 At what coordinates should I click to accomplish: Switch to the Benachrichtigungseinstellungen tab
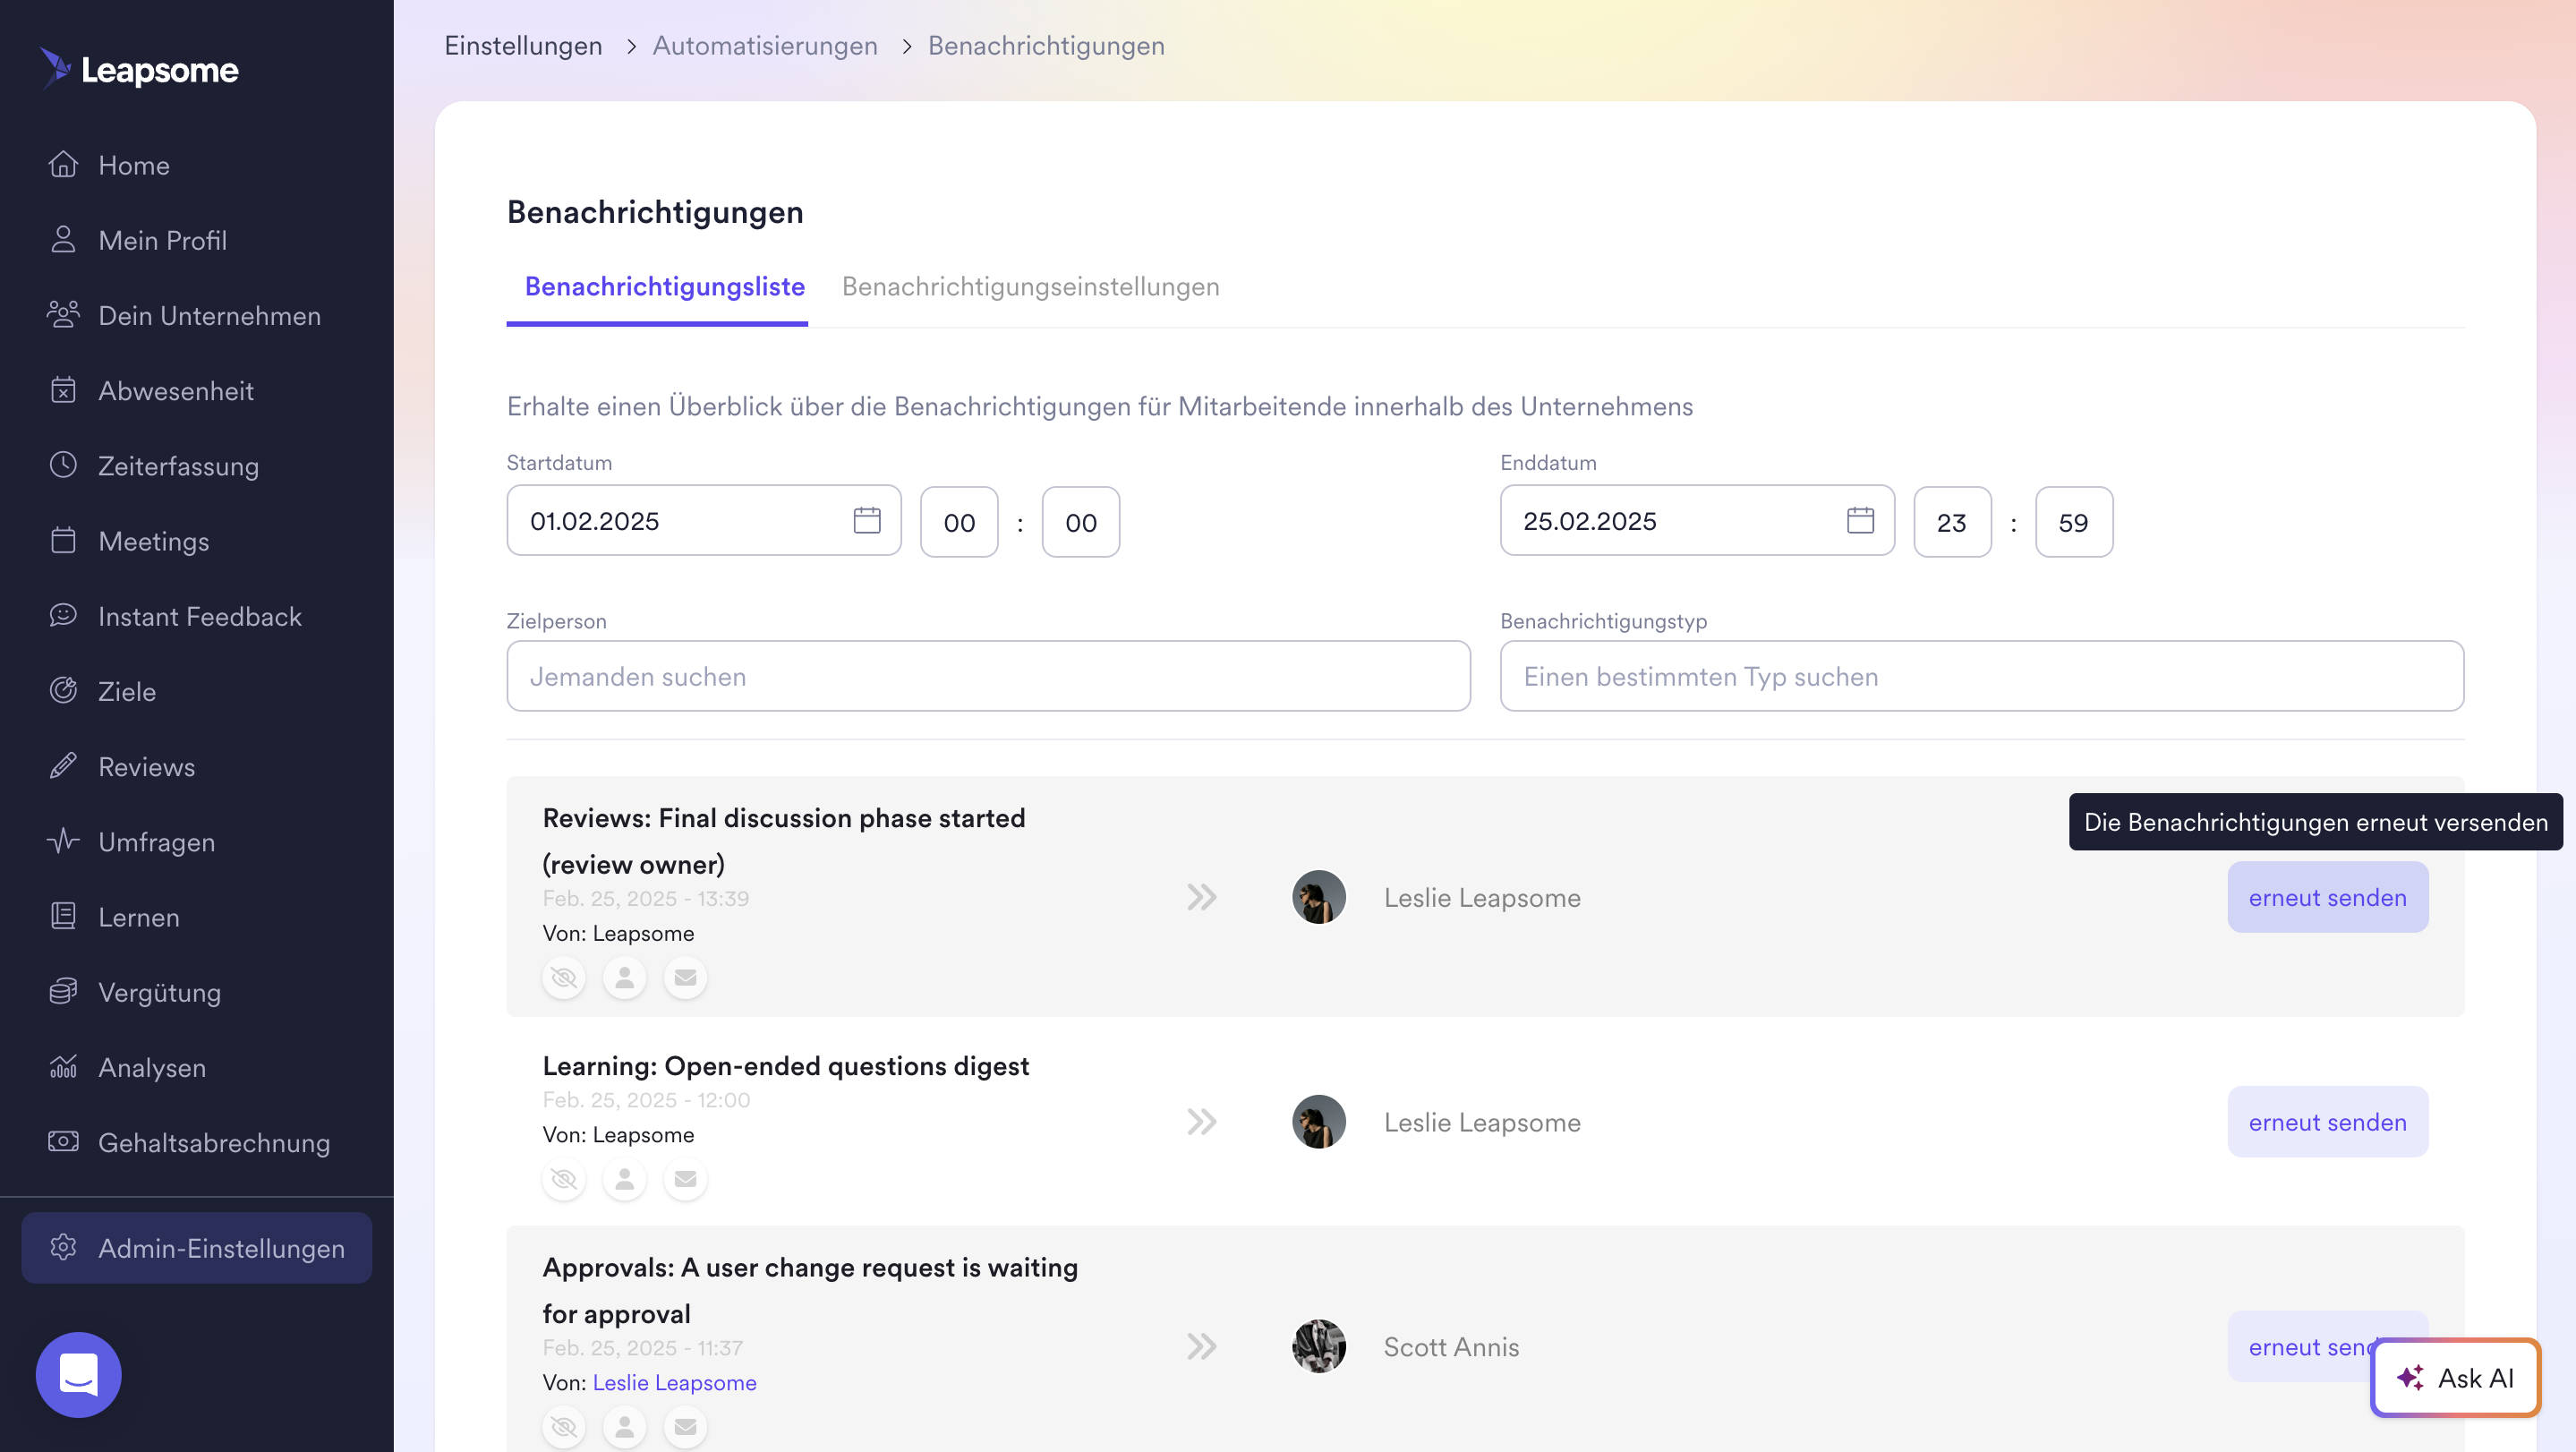click(1030, 287)
